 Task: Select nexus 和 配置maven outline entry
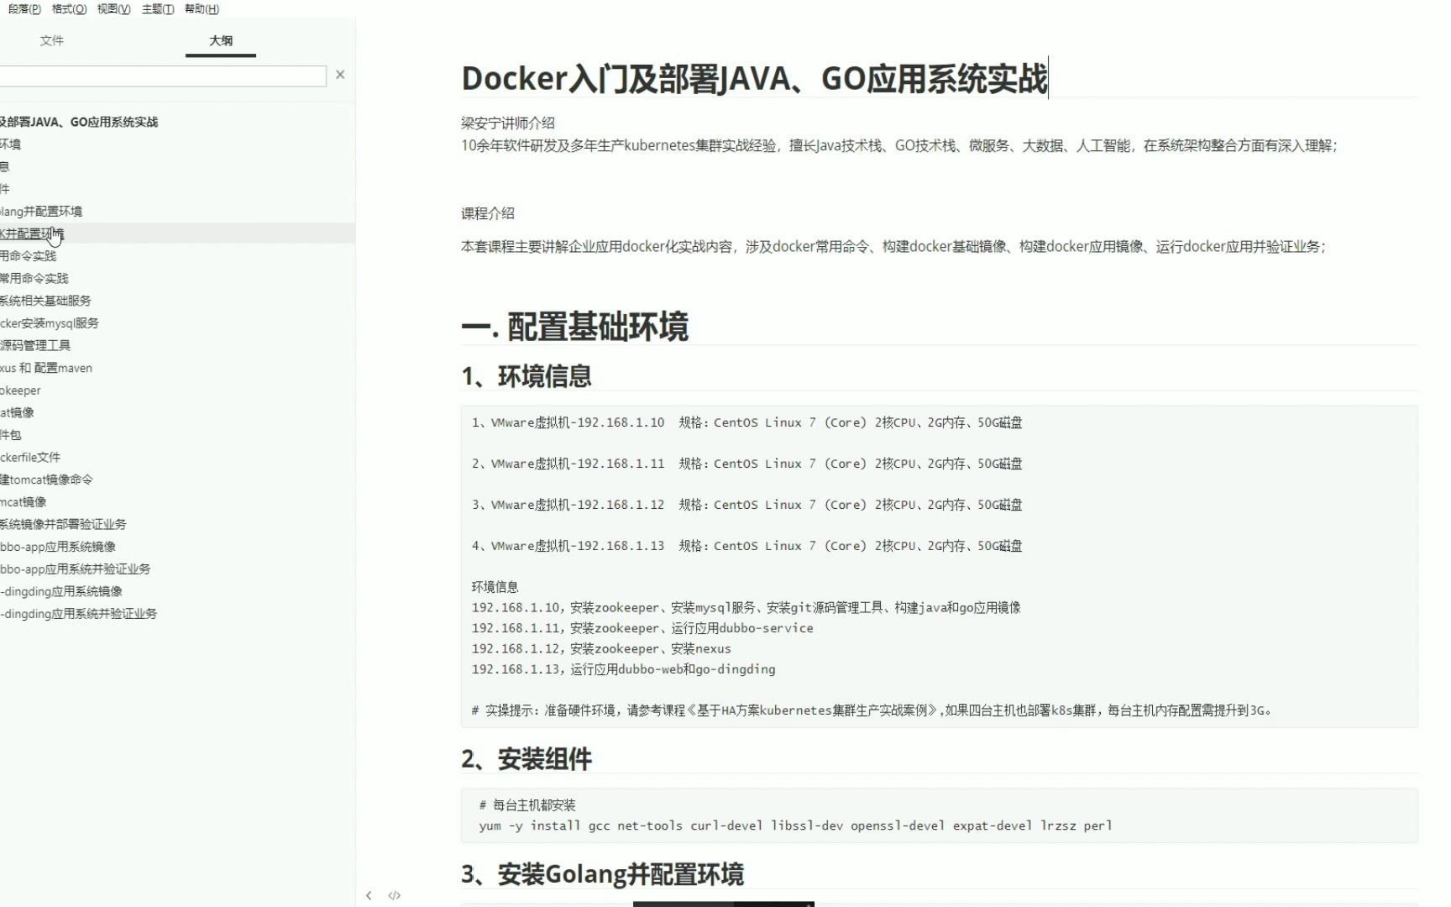(46, 367)
